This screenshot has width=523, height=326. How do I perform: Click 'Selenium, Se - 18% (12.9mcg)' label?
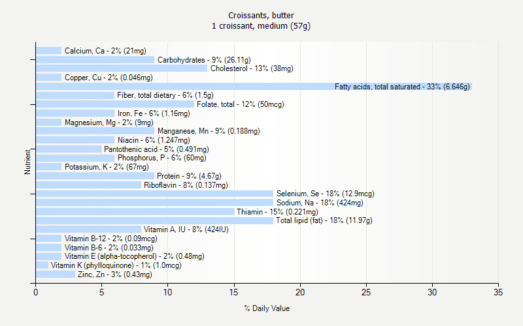point(325,194)
